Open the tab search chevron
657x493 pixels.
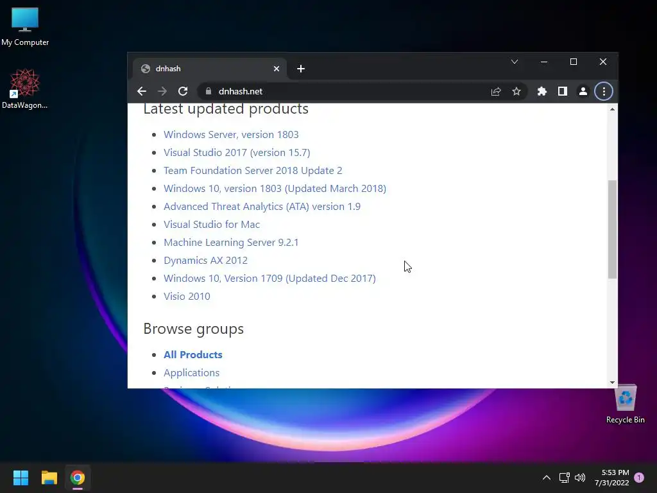pyautogui.click(x=515, y=62)
